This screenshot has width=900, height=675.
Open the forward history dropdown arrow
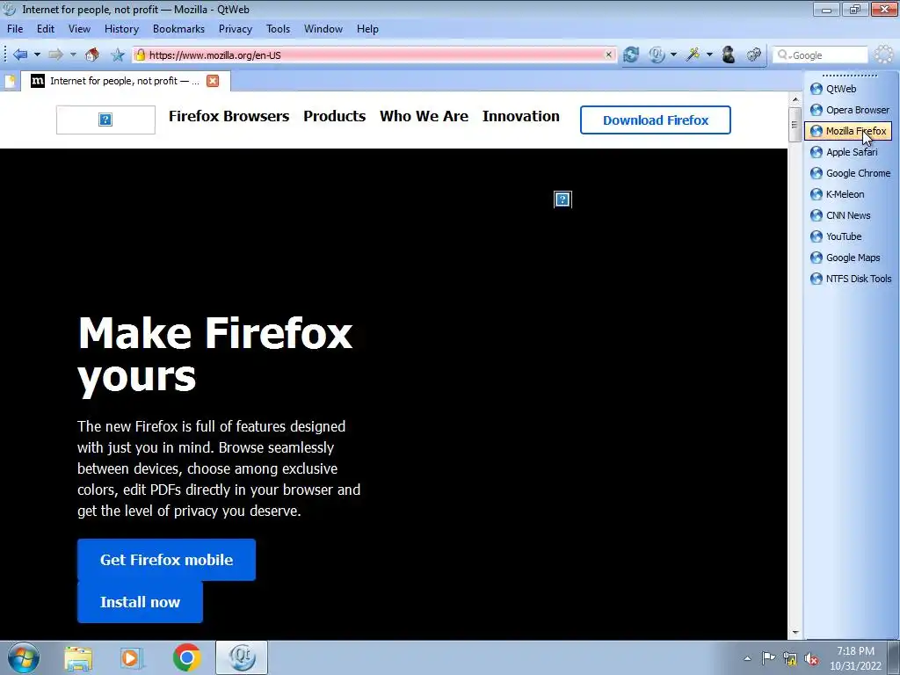(73, 54)
